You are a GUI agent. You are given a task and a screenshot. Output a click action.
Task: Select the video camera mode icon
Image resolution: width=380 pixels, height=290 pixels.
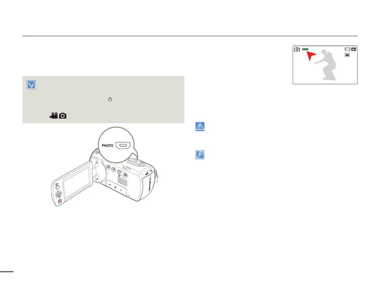coord(54,116)
